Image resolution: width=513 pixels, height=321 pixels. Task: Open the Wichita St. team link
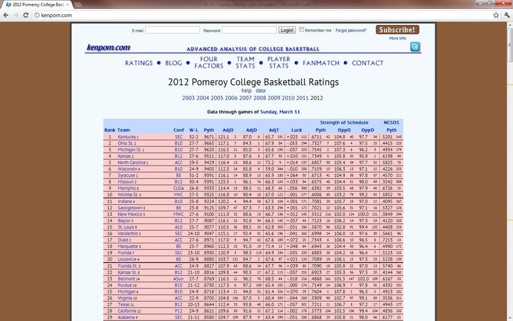click(x=128, y=195)
